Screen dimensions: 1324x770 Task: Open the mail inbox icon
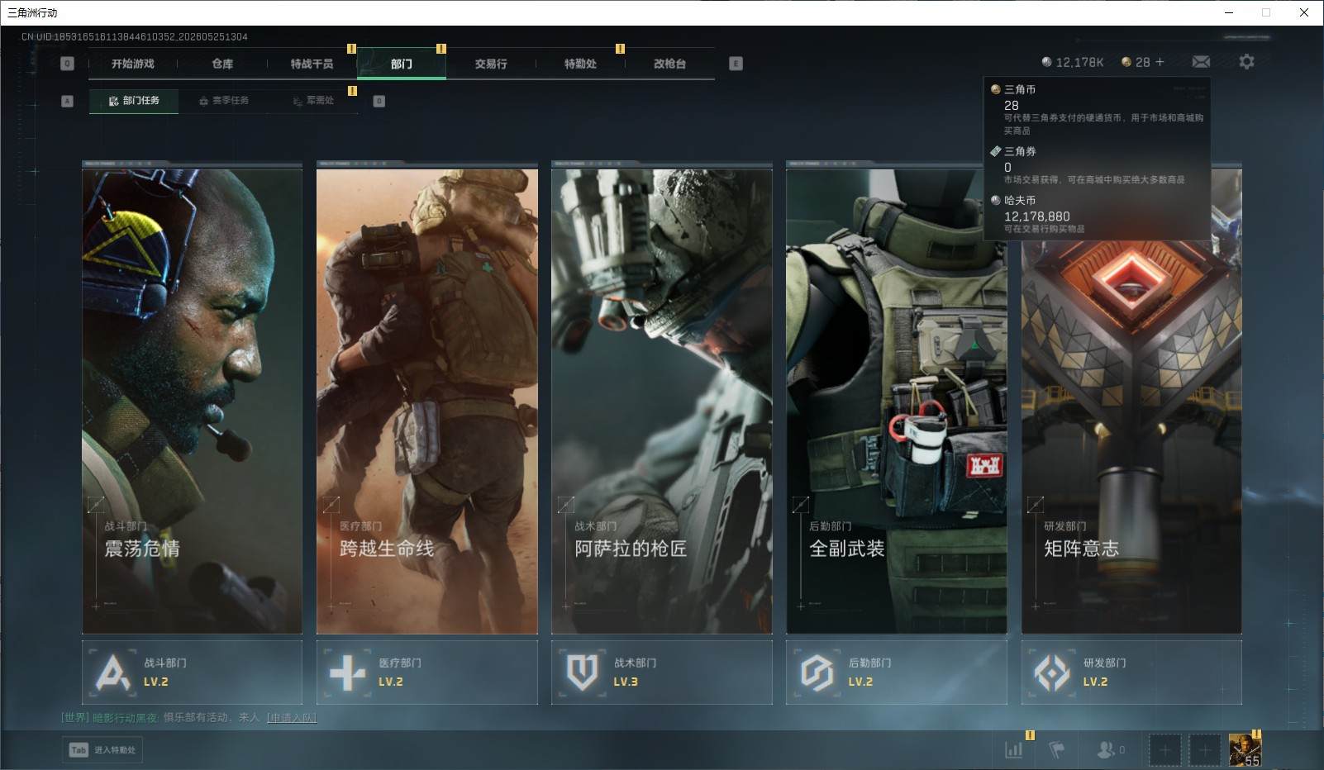[1201, 62]
